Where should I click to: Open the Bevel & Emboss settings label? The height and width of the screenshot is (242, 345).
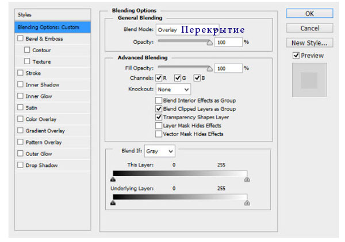coord(44,39)
